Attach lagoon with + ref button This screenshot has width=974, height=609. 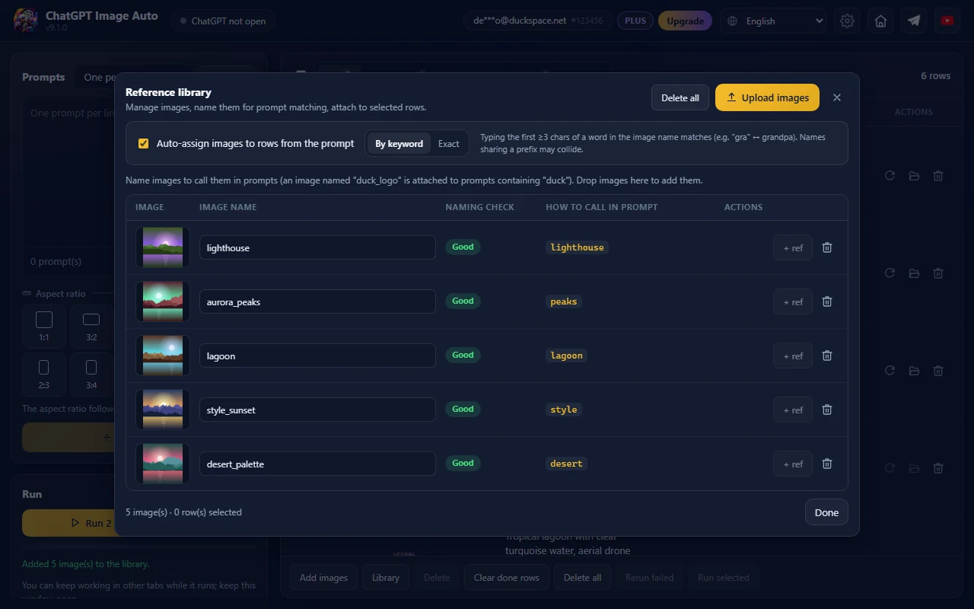click(793, 356)
